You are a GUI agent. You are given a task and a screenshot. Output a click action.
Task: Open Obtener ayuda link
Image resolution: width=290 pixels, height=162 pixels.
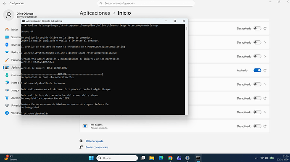(x=94, y=141)
